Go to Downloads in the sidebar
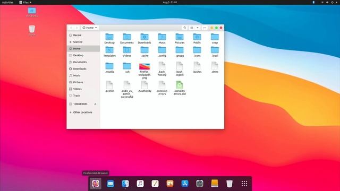The height and width of the screenshot is (191, 340). (x=83, y=68)
